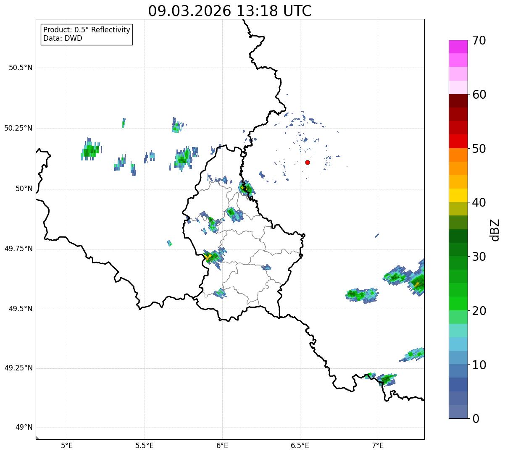Click the dBZ colorbar axis label
This screenshot has height=454, width=505.
[495, 229]
